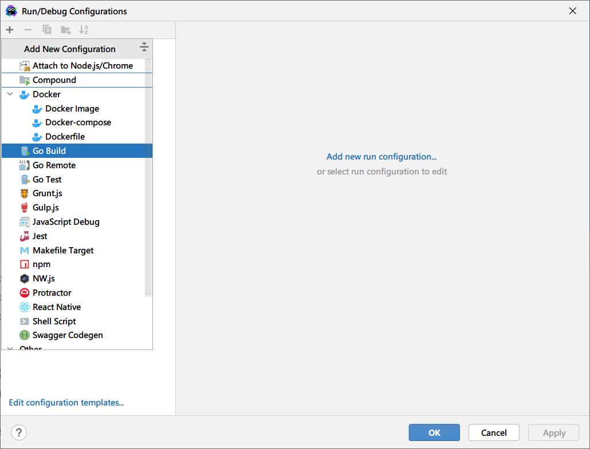590x449 pixels.
Task: Open the Edit configuration templates link
Action: pos(66,403)
